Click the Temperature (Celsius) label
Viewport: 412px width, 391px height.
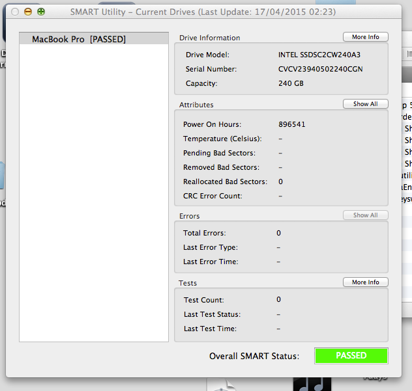coord(222,139)
